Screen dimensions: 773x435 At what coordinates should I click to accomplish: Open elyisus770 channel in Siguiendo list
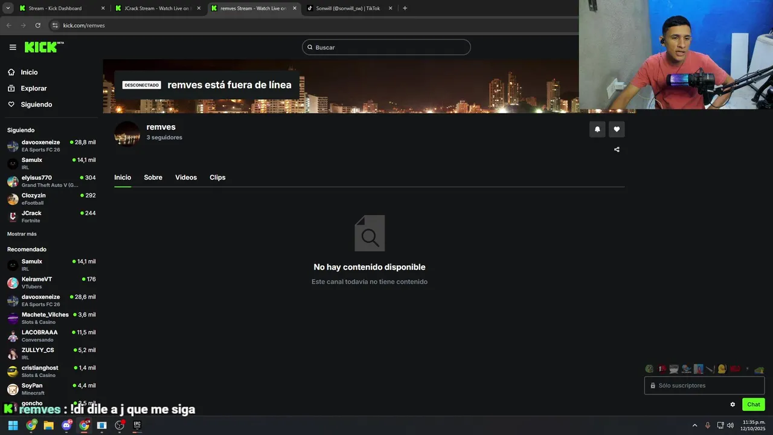point(51,181)
